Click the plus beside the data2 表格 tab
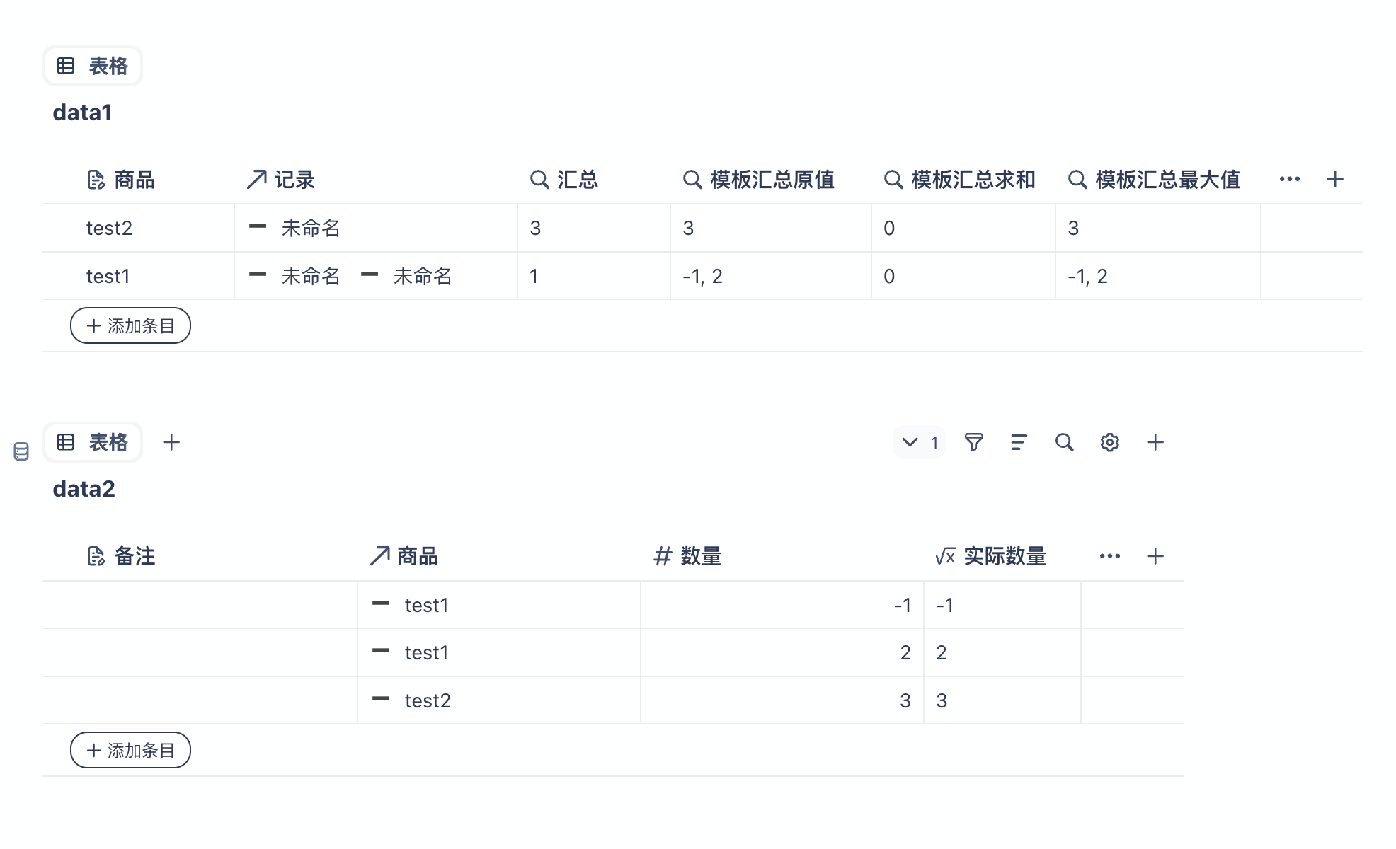 (x=171, y=442)
